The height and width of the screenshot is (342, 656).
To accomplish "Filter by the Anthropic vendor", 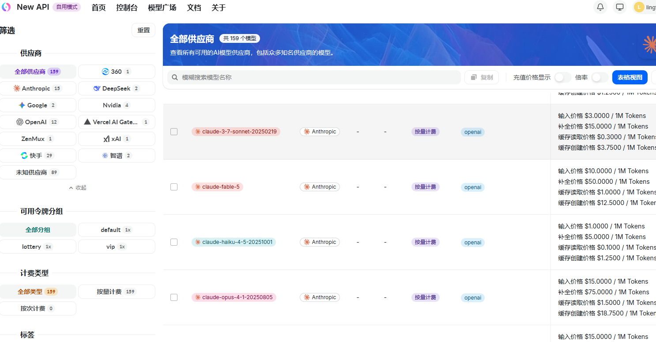I will click(x=38, y=88).
